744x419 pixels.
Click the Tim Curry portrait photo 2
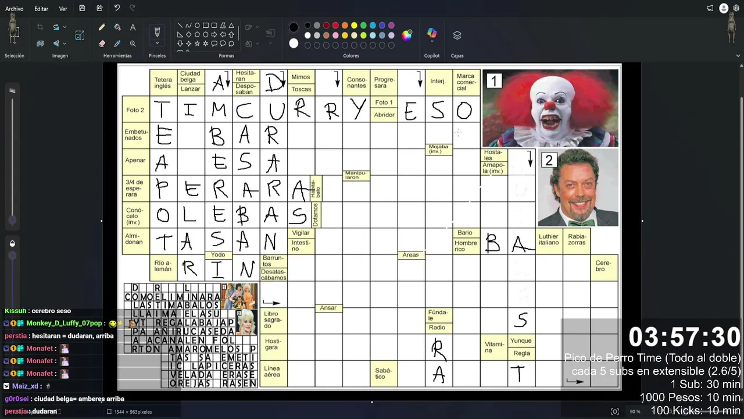pyautogui.click(x=578, y=187)
